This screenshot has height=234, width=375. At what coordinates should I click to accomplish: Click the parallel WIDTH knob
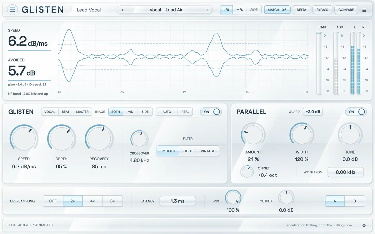pyautogui.click(x=302, y=134)
